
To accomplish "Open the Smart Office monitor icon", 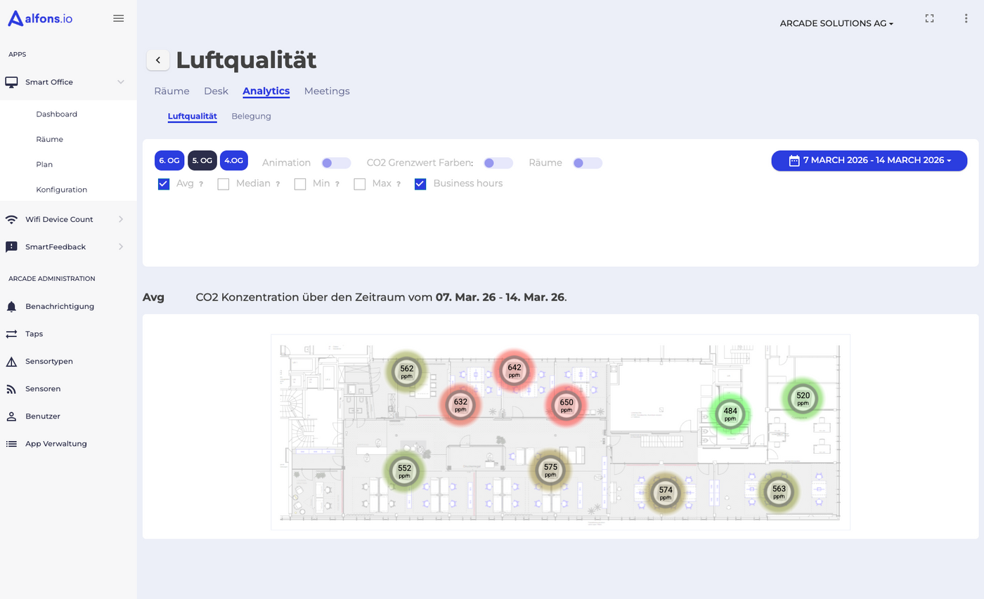I will 11,81.
